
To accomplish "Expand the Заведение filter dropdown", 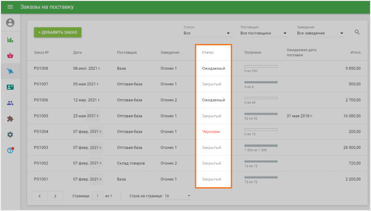I will coord(320,33).
